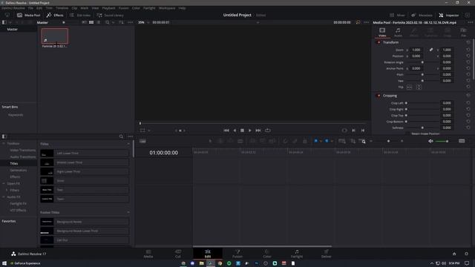475x267 pixels.
Task: Open the Playback menu
Action: (108, 8)
